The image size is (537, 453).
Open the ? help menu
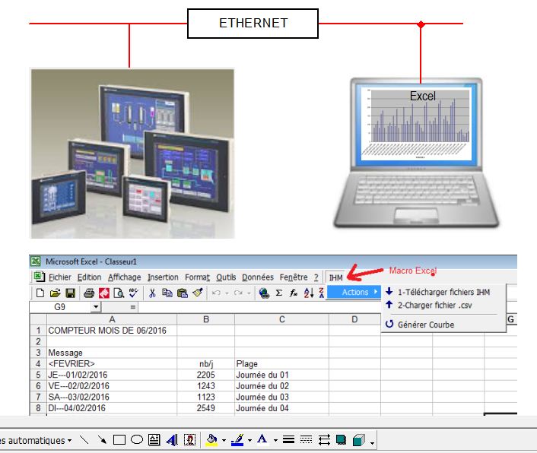[316, 277]
